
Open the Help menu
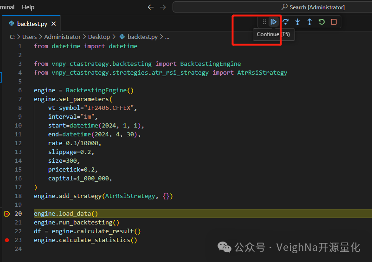(x=28, y=7)
